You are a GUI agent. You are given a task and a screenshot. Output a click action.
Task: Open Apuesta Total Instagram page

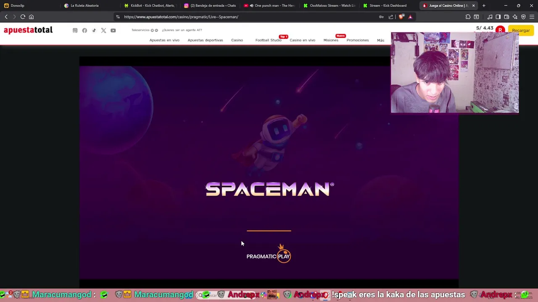point(75,30)
